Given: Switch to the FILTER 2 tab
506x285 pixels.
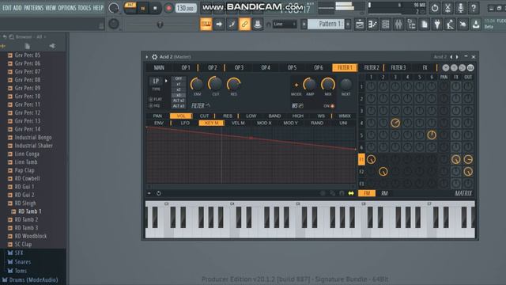Looking at the screenshot, I should [x=372, y=67].
